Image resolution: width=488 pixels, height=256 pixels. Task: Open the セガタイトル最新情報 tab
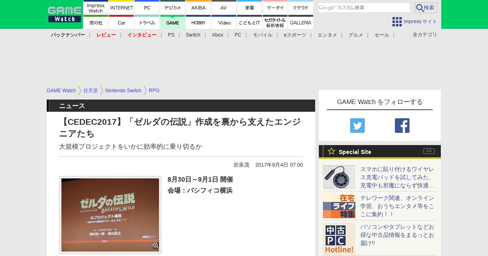[x=275, y=22]
